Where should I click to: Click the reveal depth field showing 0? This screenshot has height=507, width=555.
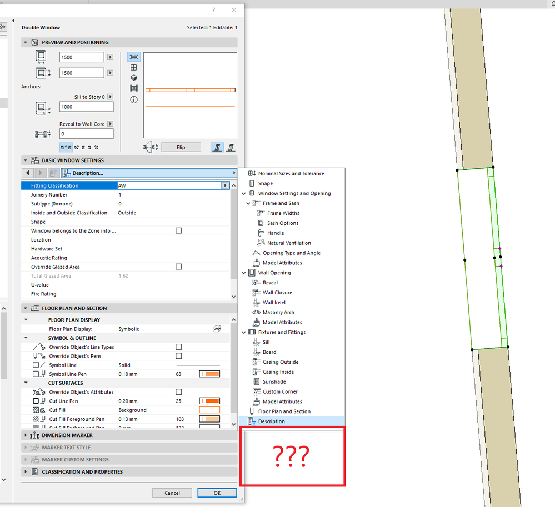[x=86, y=134]
